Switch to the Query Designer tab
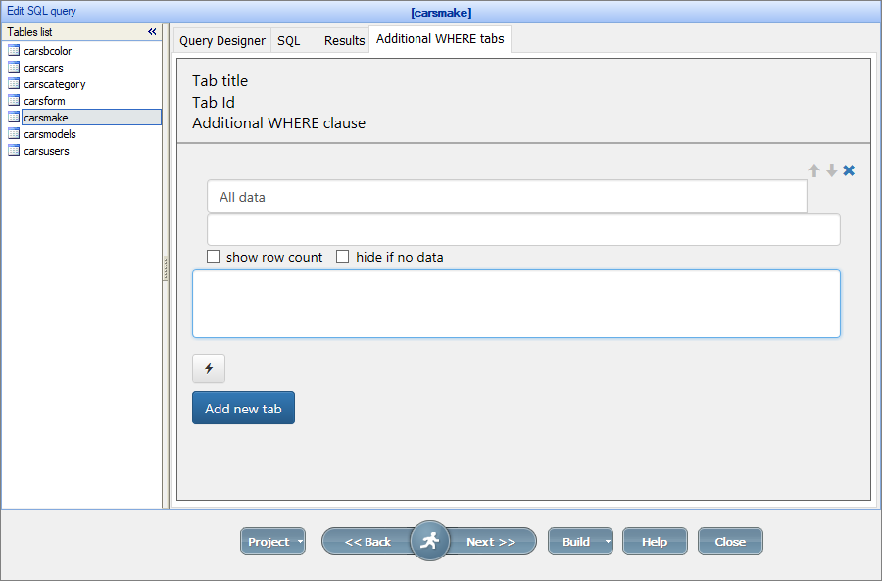The height and width of the screenshot is (581, 882). (x=221, y=40)
